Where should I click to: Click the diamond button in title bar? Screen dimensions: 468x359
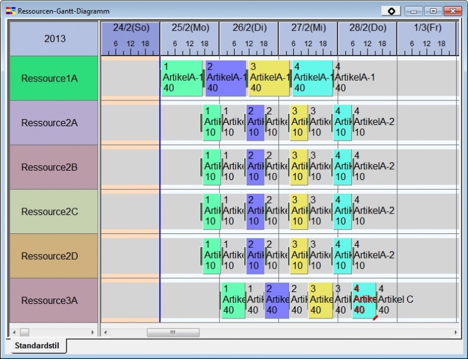[391, 11]
